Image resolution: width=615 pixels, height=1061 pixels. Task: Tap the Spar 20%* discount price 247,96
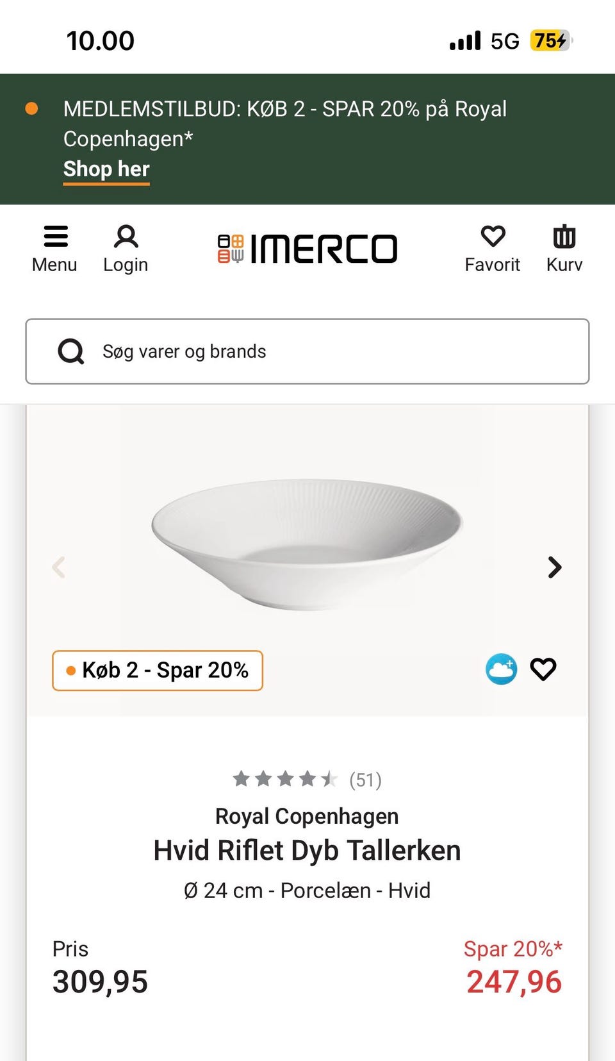tap(514, 981)
